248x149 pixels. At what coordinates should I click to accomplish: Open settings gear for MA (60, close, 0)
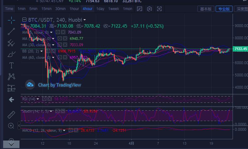60,57
